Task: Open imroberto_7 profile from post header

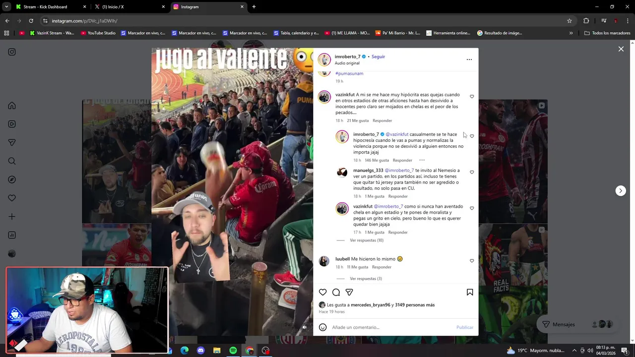Action: click(347, 57)
